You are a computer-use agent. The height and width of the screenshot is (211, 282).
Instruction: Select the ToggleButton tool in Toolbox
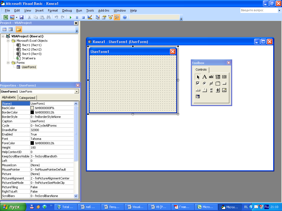[211, 84]
